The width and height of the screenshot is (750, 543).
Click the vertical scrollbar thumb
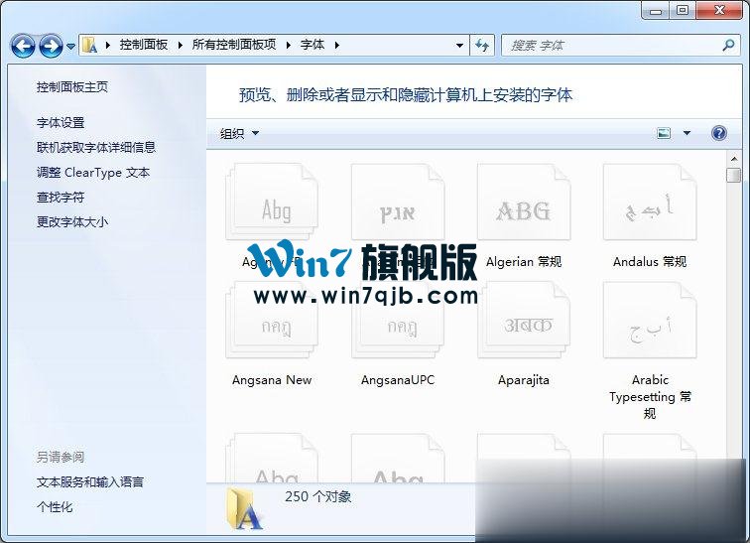coord(734,175)
